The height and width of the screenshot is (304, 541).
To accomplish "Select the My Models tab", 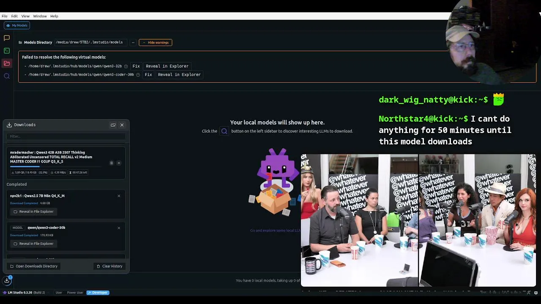I will 17,25.
